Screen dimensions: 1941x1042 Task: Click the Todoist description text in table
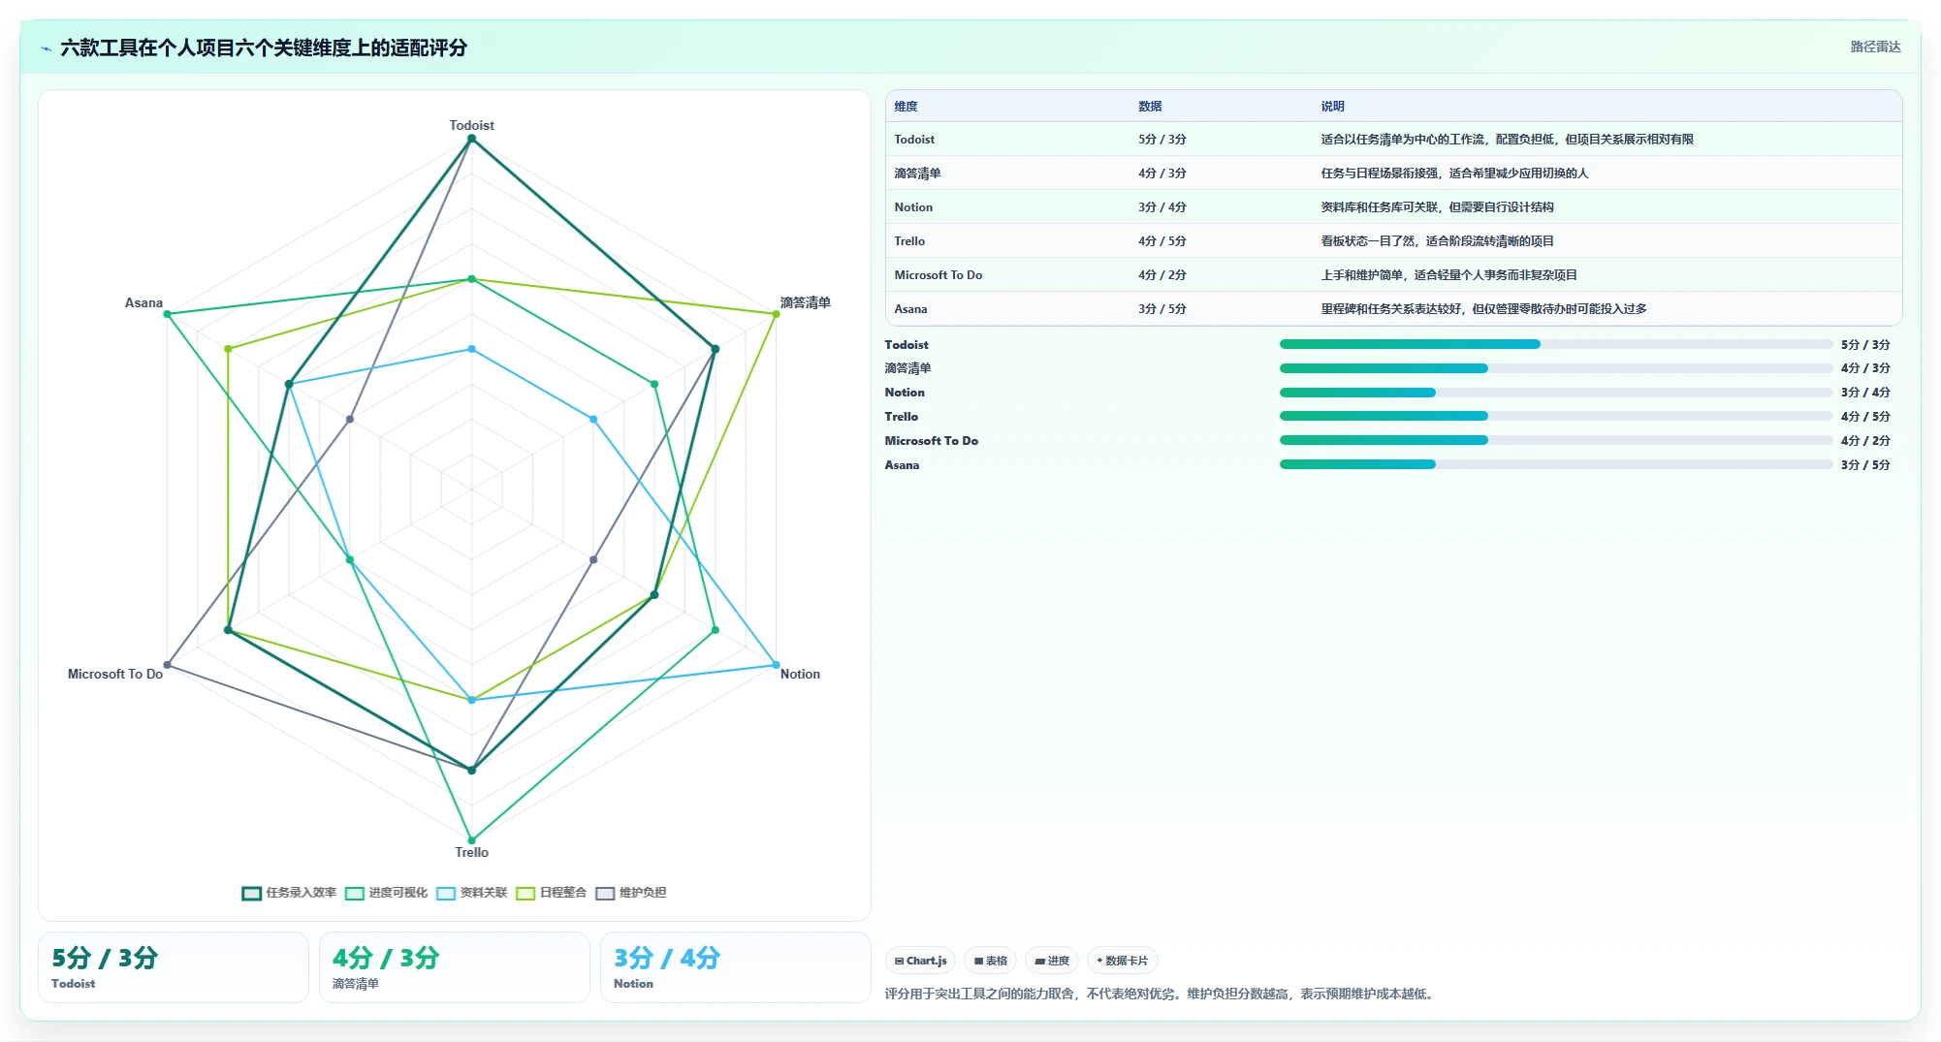coord(1507,140)
